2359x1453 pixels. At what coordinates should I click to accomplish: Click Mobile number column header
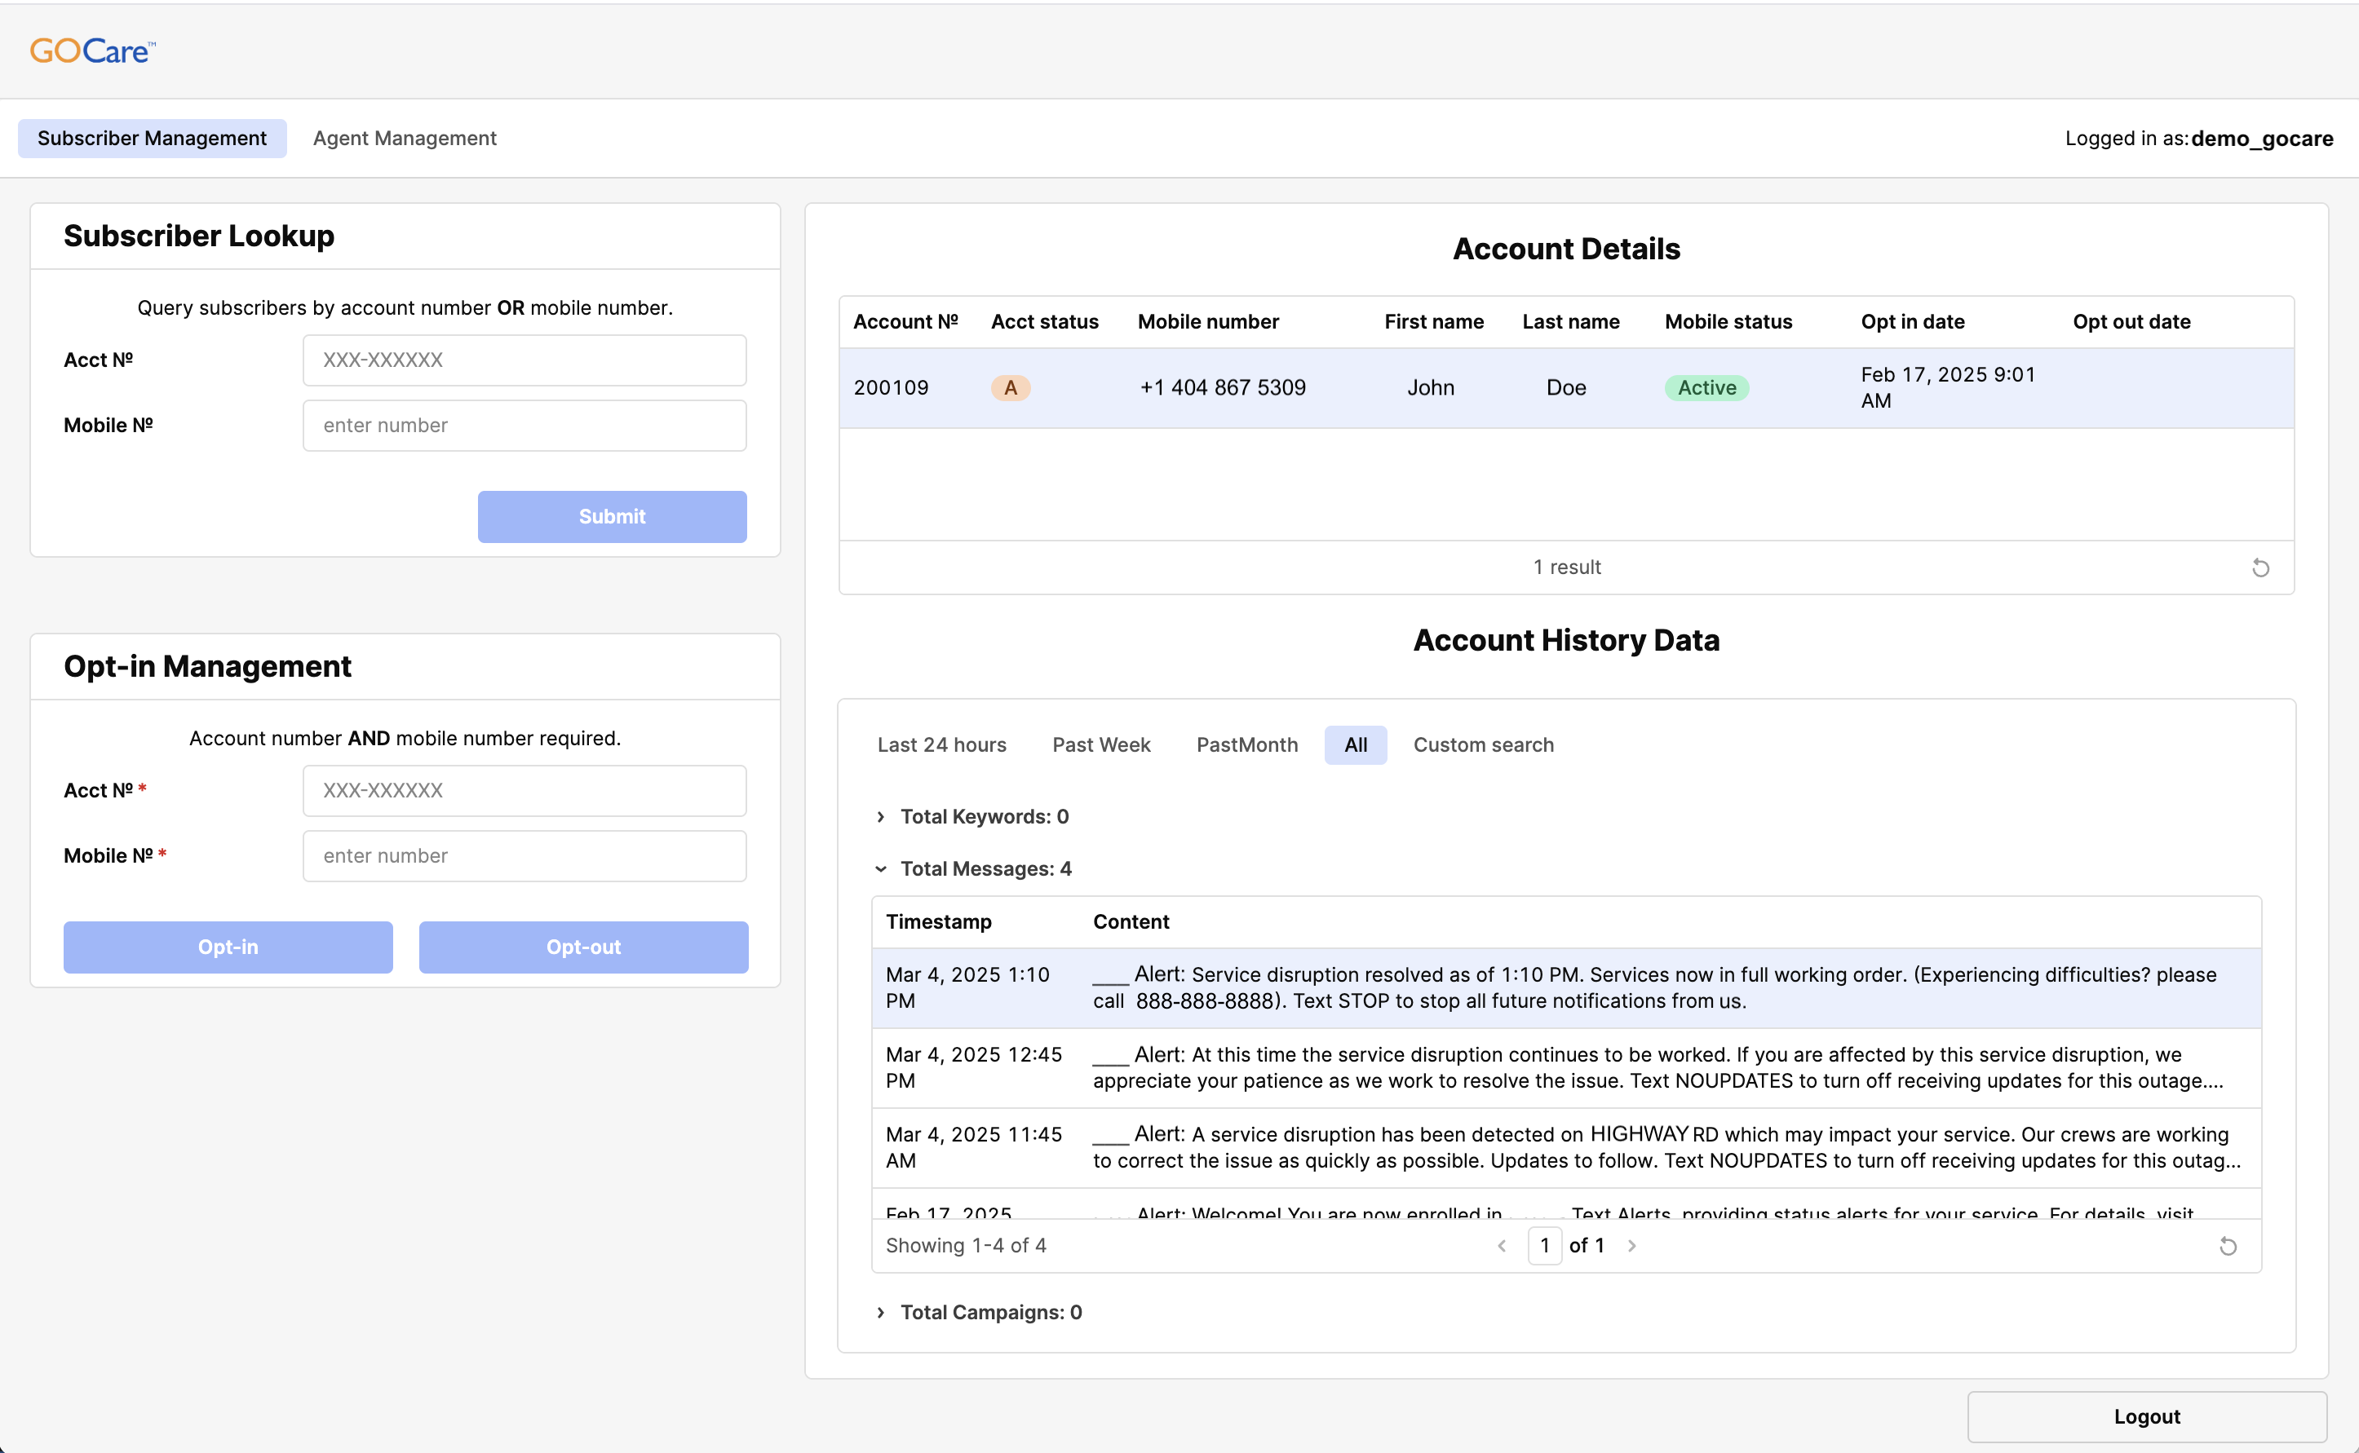(x=1208, y=322)
